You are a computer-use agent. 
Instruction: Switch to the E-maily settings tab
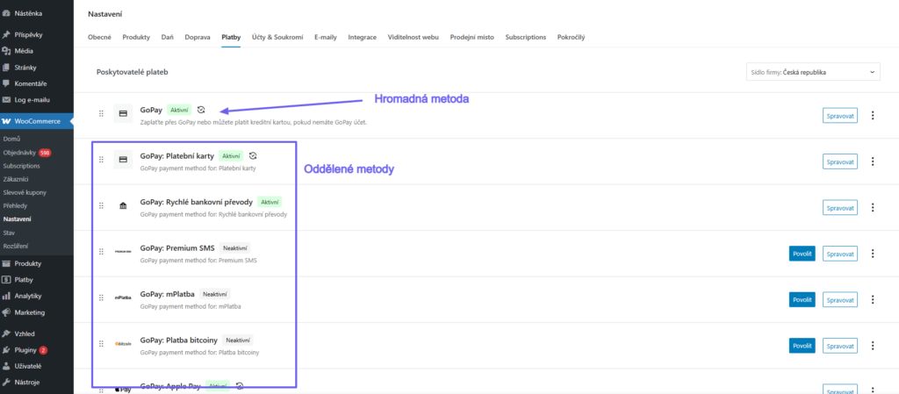click(x=326, y=37)
